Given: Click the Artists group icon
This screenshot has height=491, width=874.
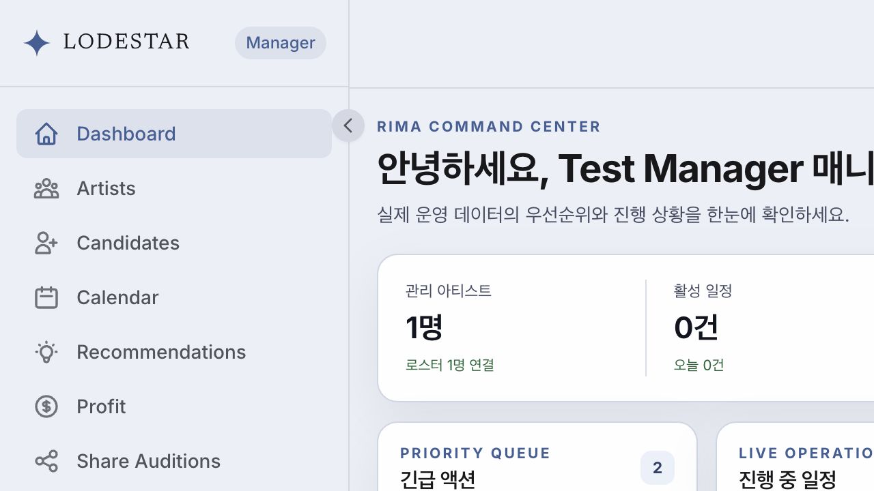Looking at the screenshot, I should 46,188.
